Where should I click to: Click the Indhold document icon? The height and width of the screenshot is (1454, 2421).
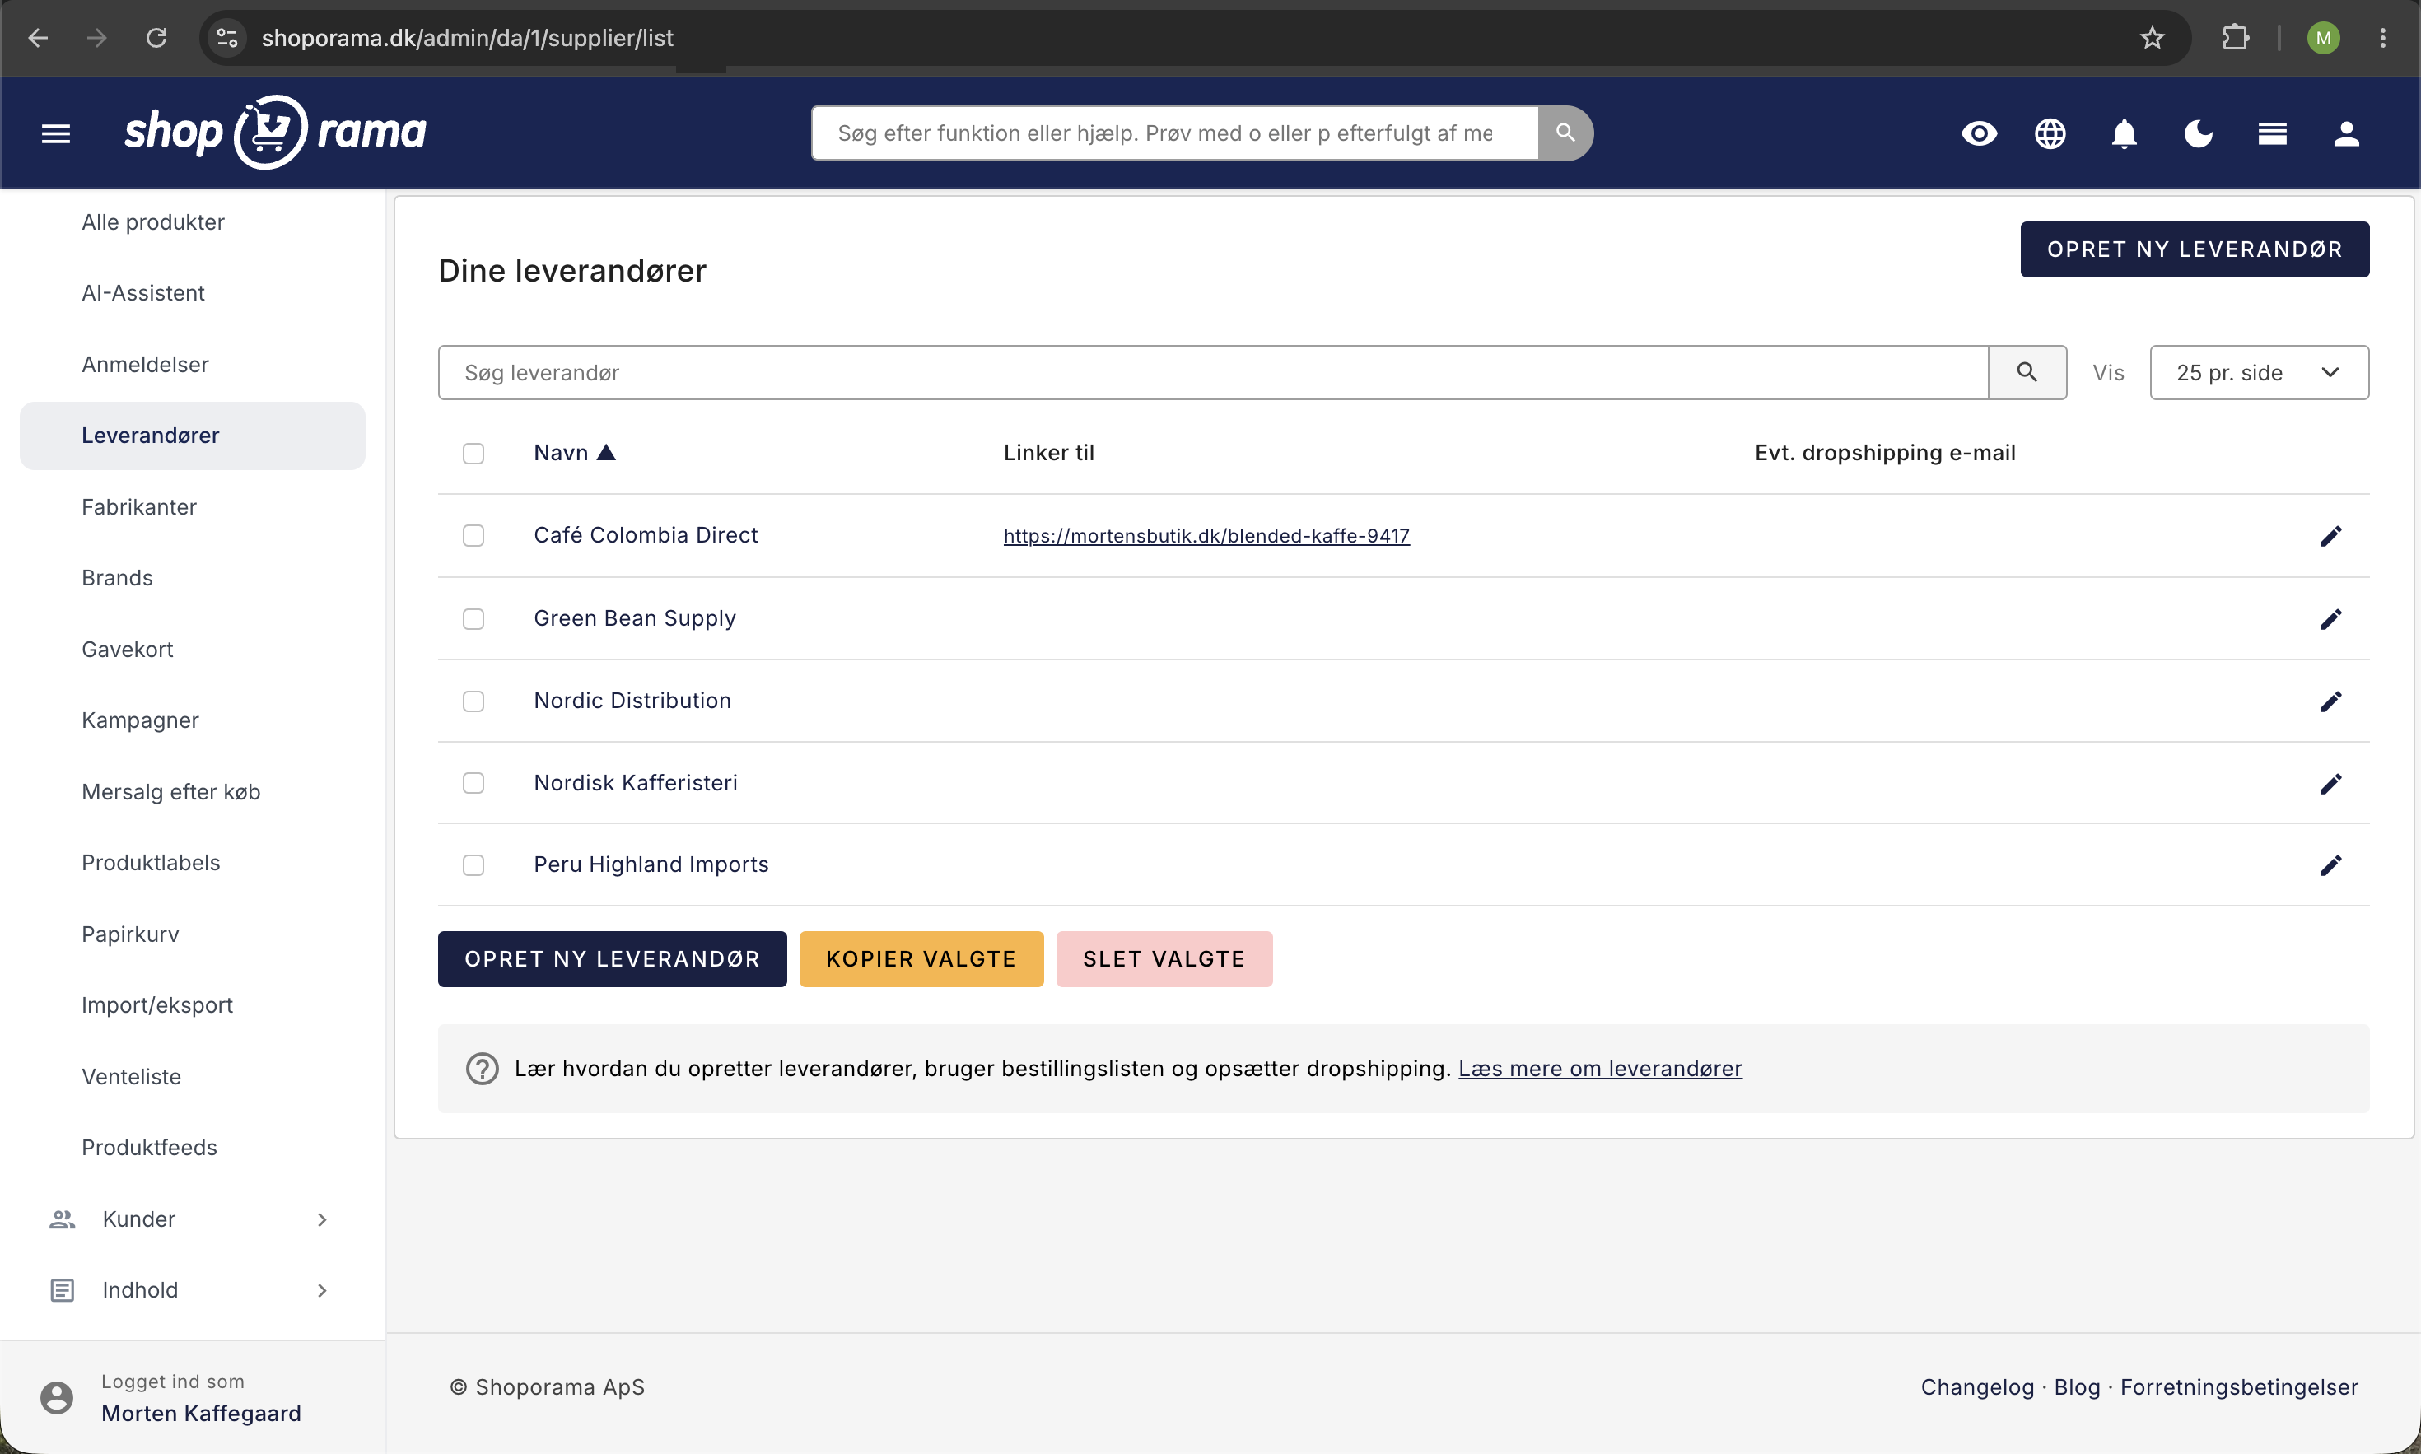click(x=62, y=1290)
